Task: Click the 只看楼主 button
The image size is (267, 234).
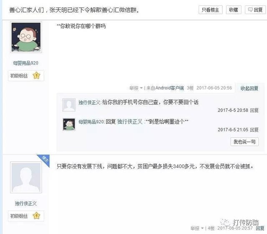Action: (x=210, y=10)
